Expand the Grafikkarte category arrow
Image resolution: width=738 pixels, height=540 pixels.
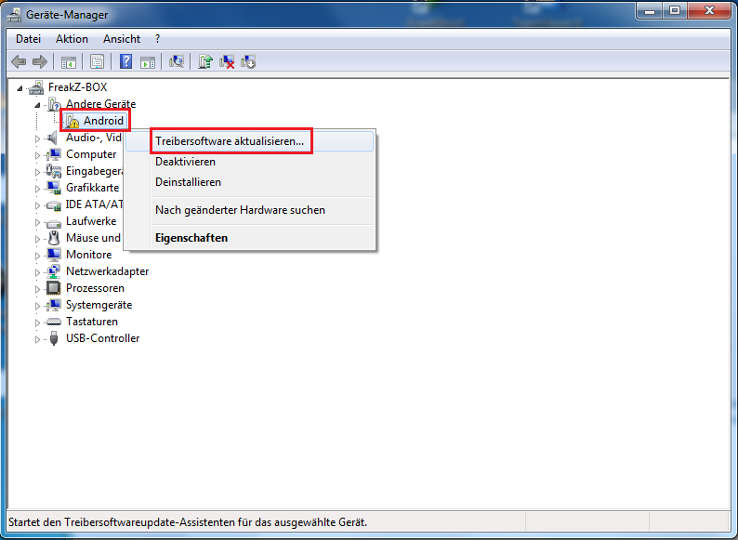pyautogui.click(x=38, y=189)
